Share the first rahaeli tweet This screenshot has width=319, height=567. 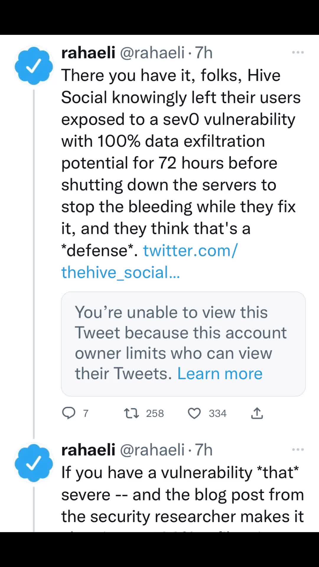click(x=257, y=413)
